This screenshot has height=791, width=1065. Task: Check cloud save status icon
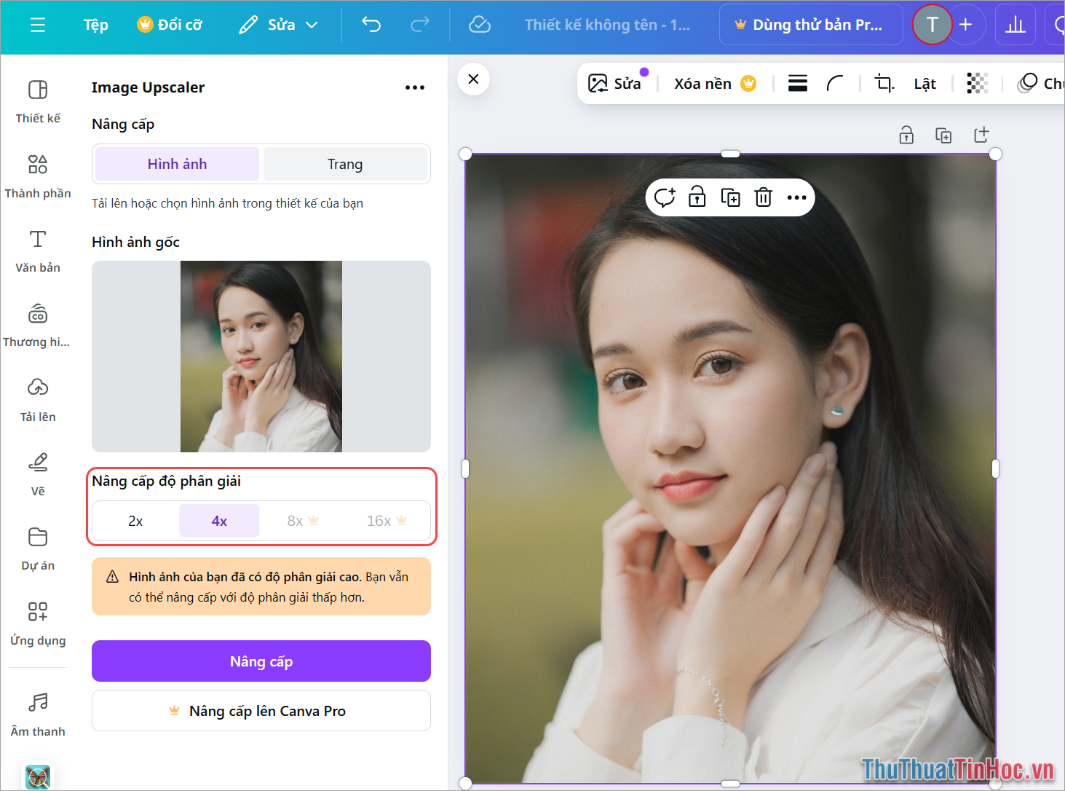click(x=480, y=25)
